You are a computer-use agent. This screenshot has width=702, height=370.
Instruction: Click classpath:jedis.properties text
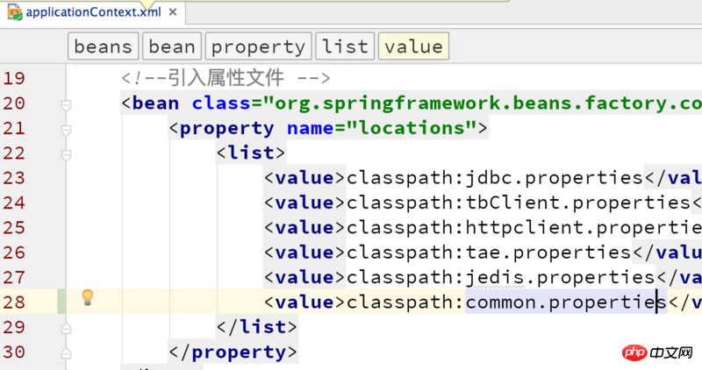coord(500,277)
